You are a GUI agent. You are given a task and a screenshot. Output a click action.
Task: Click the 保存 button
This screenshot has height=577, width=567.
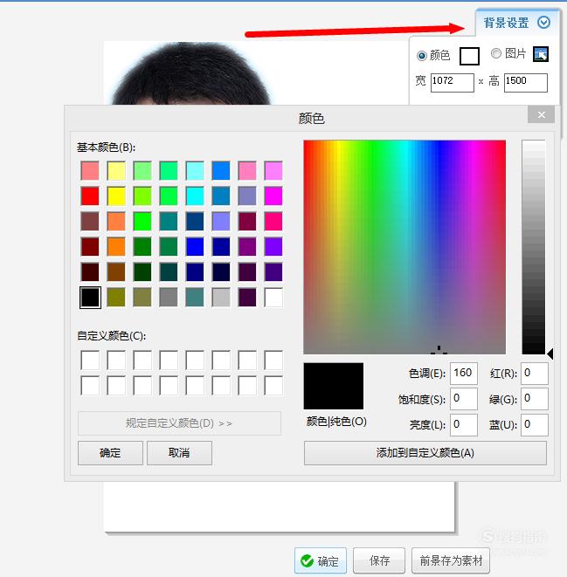379,560
